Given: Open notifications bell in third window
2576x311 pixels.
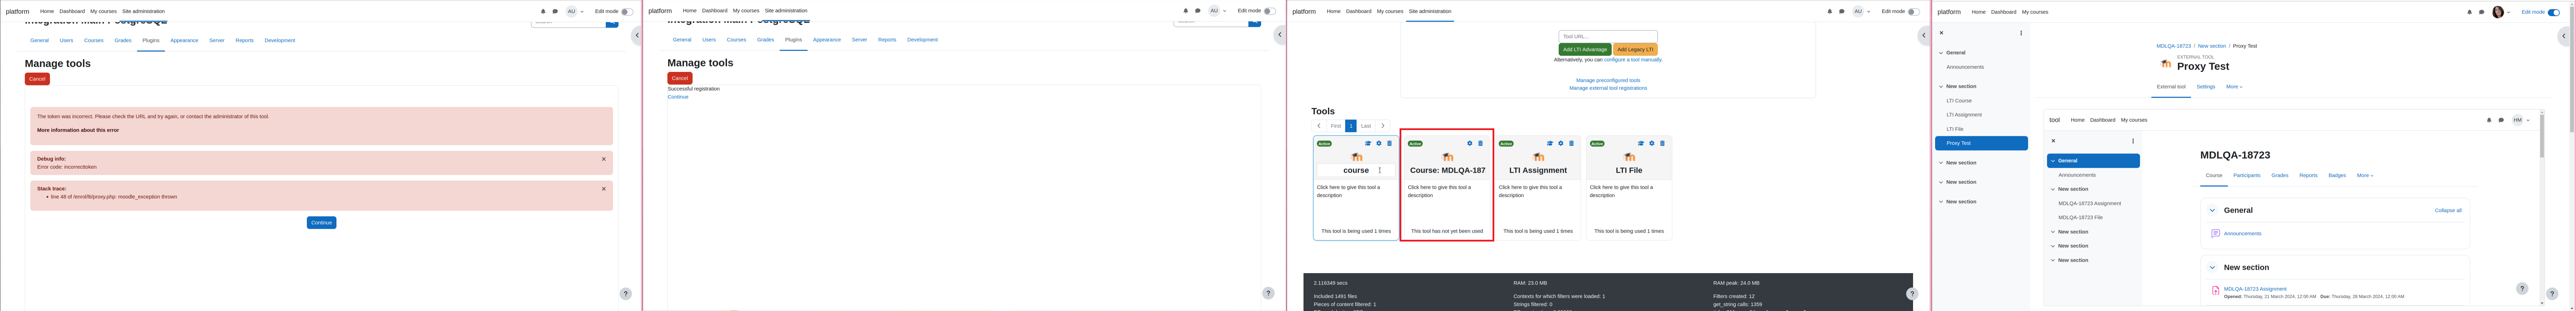Looking at the screenshot, I should click(1830, 12).
